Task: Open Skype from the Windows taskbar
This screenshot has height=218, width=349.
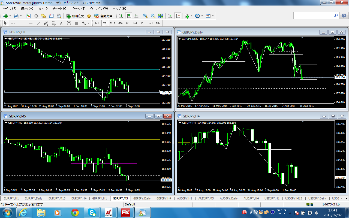Action: point(92,212)
